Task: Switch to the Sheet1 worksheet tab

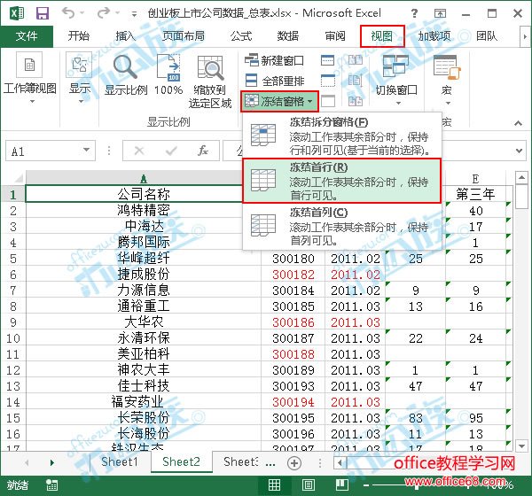Action: [119, 462]
